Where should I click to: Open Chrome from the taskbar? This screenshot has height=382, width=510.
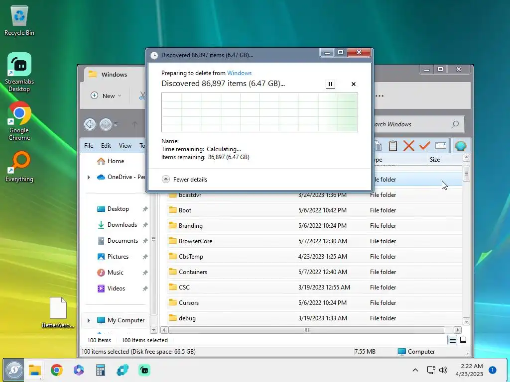pos(57,370)
